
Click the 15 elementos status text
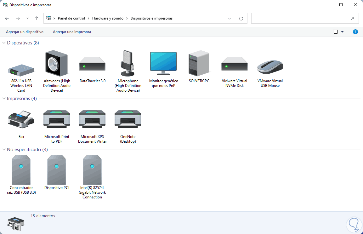[43, 216]
